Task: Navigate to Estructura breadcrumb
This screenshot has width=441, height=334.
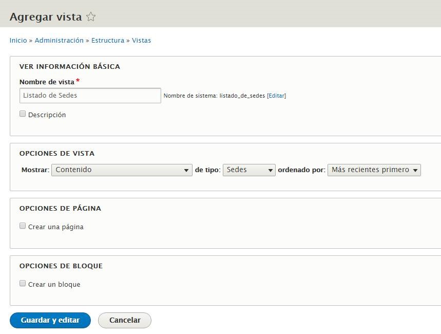Action: click(x=108, y=40)
